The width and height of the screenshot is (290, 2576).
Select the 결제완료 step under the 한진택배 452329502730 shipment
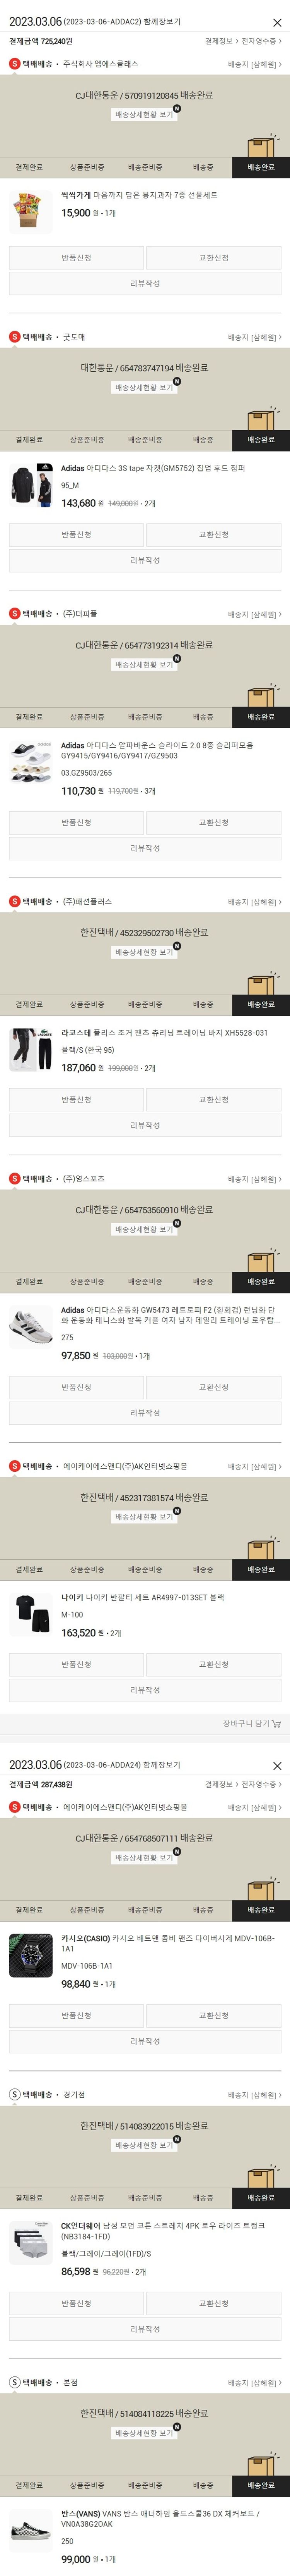(29, 1004)
